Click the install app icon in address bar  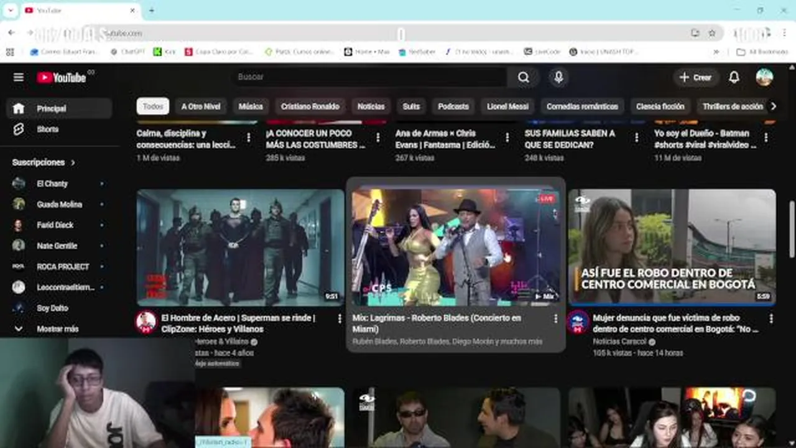pos(695,33)
